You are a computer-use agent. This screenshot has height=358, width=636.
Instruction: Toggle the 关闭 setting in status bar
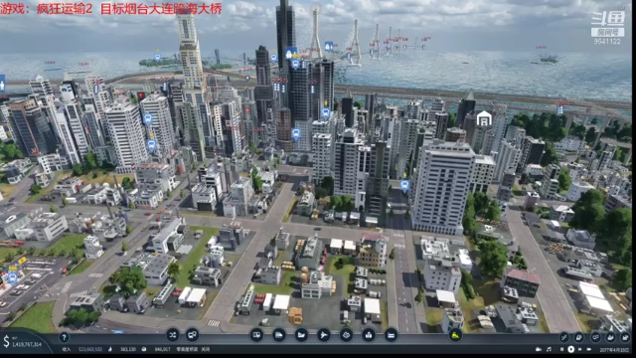(x=206, y=349)
